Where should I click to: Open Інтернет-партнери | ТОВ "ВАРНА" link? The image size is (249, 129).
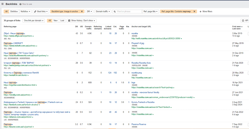(19, 63)
